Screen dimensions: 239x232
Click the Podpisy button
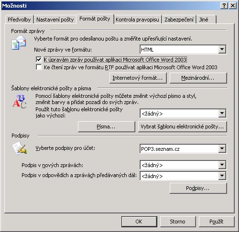click(x=198, y=188)
